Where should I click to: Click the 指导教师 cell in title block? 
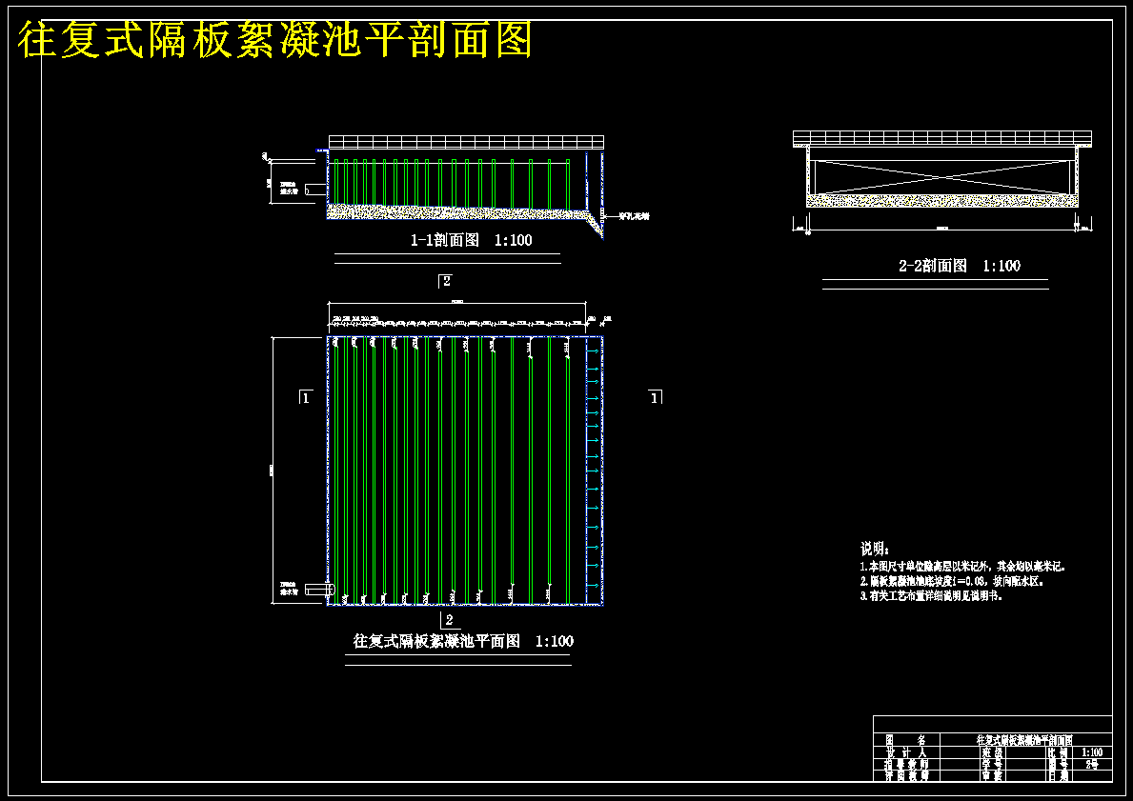click(907, 764)
